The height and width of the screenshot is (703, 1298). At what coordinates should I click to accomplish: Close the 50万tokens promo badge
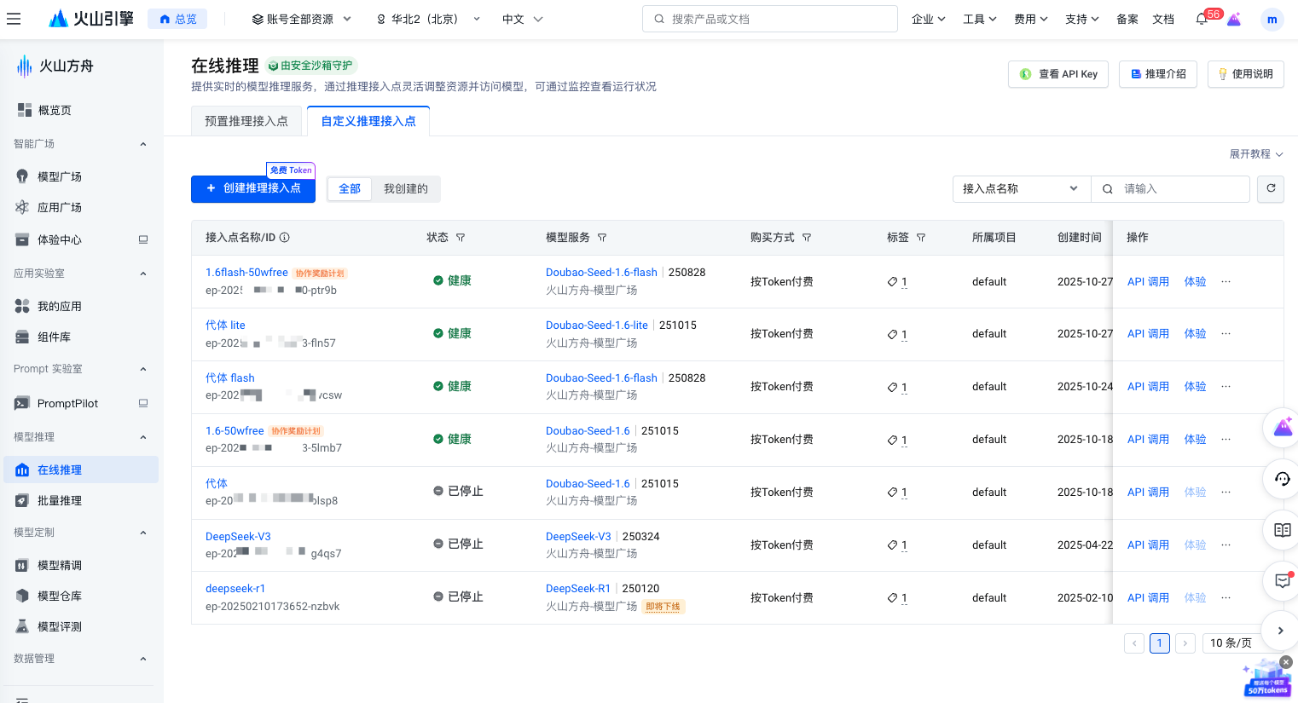[1286, 662]
